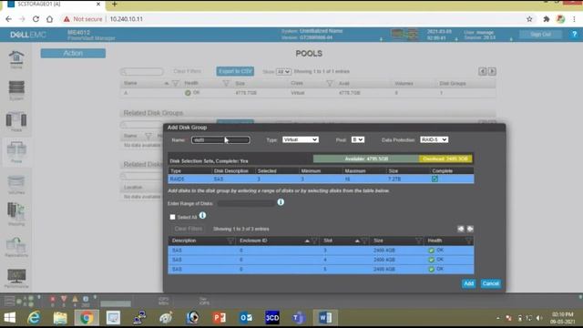This screenshot has height=328, width=583.
Task: Click the Enter Range of Disks field
Action: (x=246, y=203)
